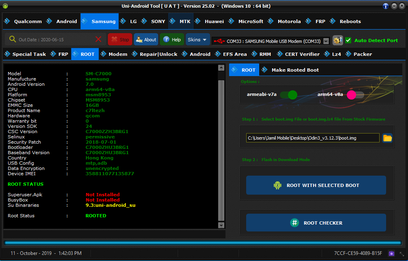Viewport: 408px width, 261px height.
Task: Click the red X clear icon
Action: (x=99, y=40)
